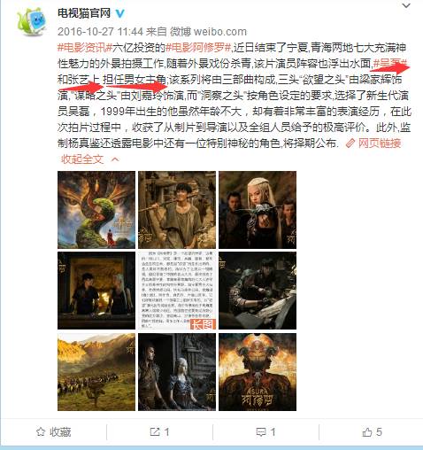Collapse the post with 收起全文
This screenshot has width=423, height=450.
click(82, 159)
